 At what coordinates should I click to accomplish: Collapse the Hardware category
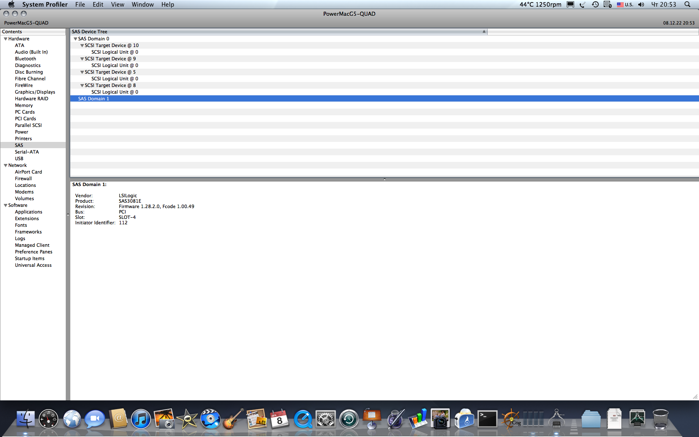pos(5,39)
